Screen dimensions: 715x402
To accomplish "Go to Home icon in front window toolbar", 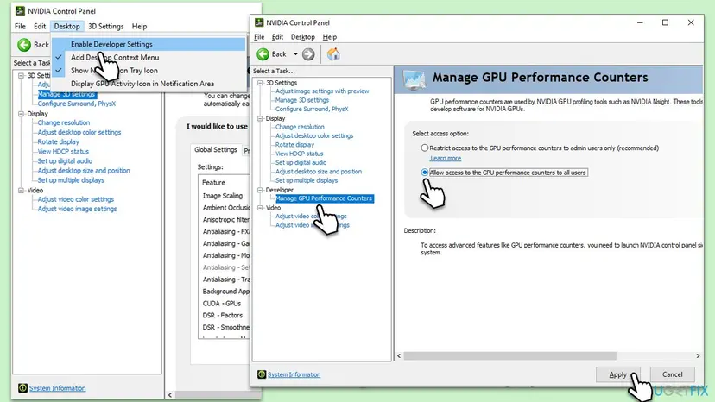I will pos(333,54).
